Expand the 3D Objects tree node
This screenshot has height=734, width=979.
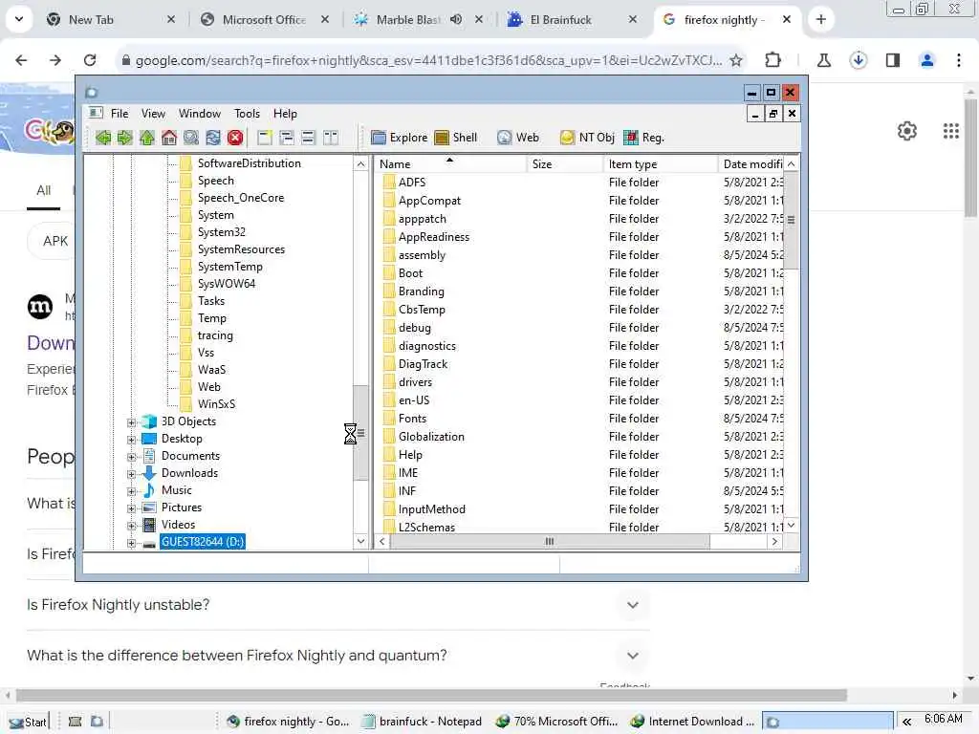pos(131,422)
